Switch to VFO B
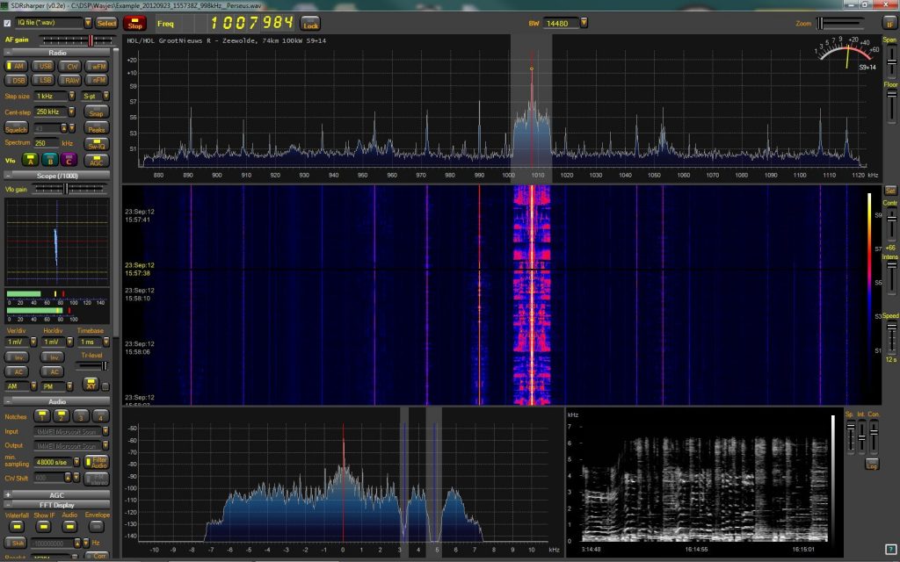900x562 pixels. pyautogui.click(x=51, y=160)
